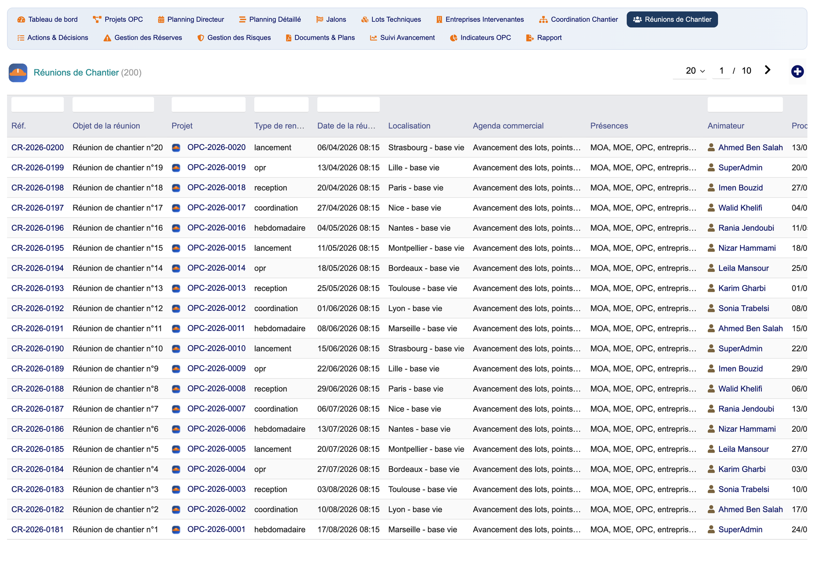Go to next page with chevron arrow
Viewport: 815px width, 570px height.
pyautogui.click(x=767, y=70)
